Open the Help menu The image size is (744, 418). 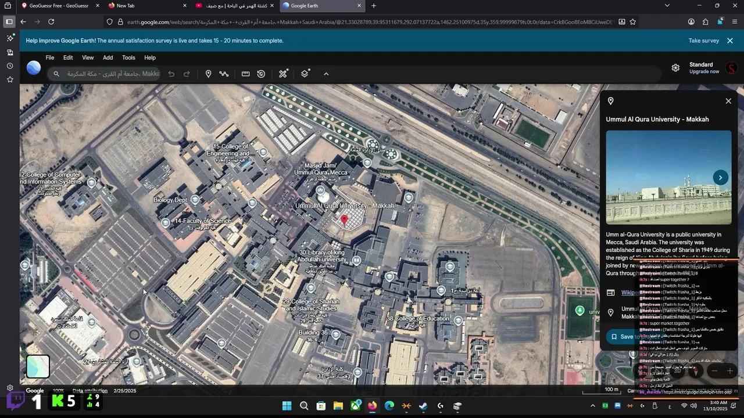pos(150,57)
